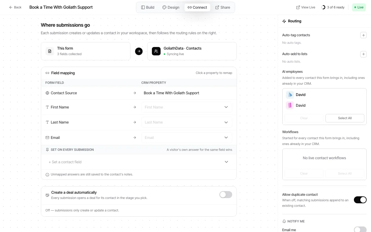Click the bell icon beside Notify Me

click(x=284, y=221)
